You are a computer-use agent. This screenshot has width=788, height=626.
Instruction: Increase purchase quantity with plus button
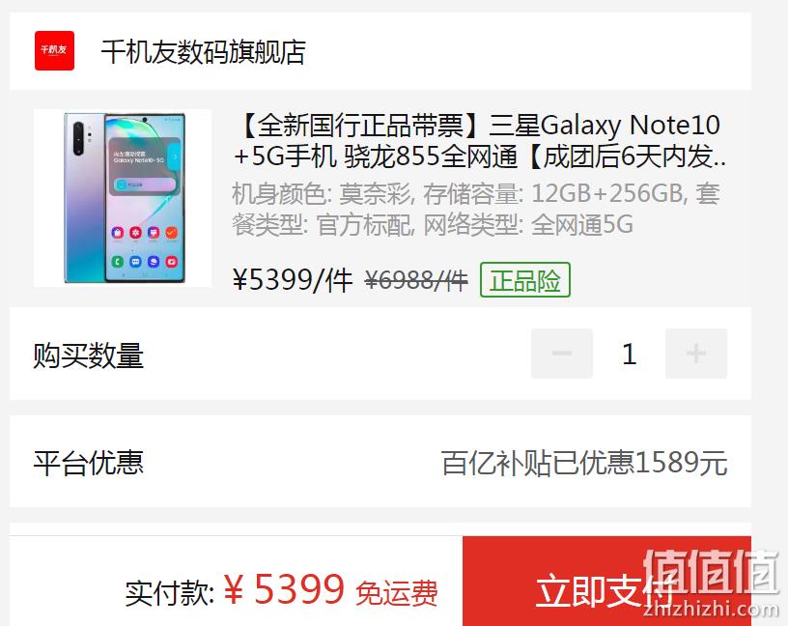coord(696,354)
